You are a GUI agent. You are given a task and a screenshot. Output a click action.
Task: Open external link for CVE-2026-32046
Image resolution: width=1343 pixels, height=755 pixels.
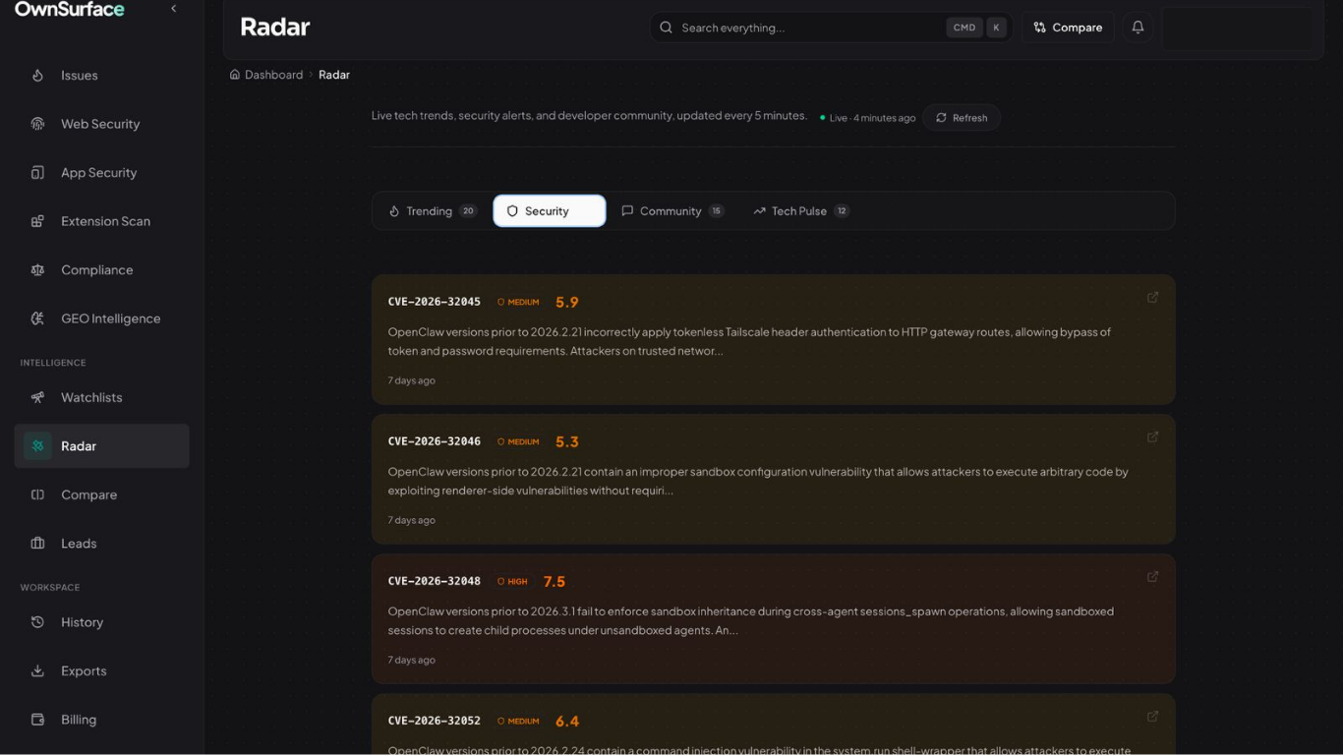coord(1152,436)
